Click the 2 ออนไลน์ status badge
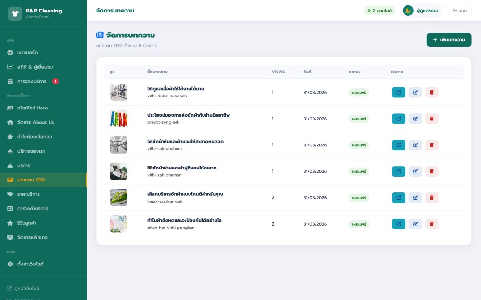481x300 pixels. [380, 11]
